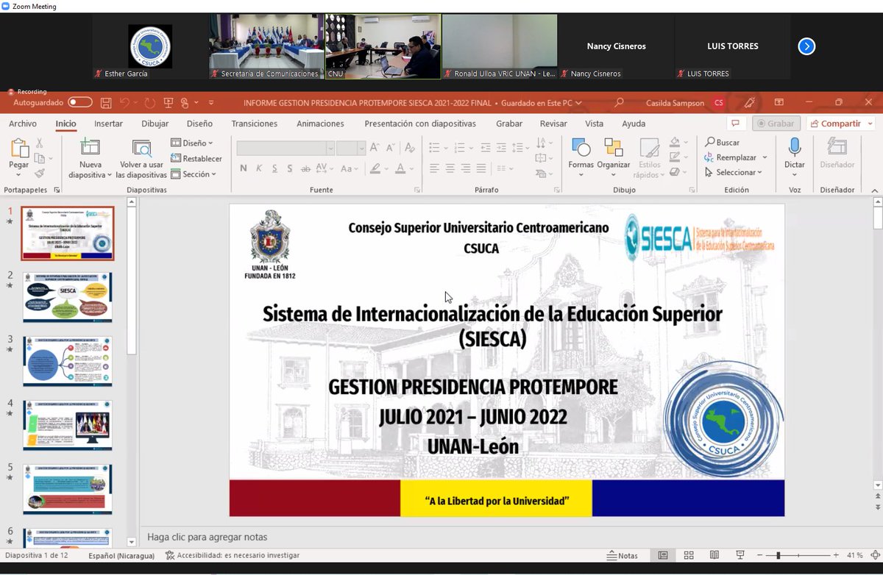Switch to the Insertar tab

point(109,124)
